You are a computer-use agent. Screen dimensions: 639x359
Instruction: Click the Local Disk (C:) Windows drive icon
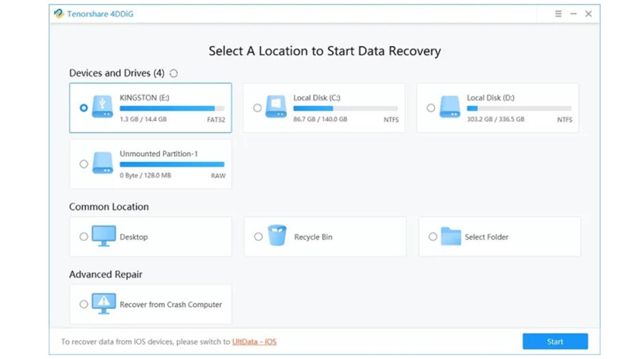[276, 107]
